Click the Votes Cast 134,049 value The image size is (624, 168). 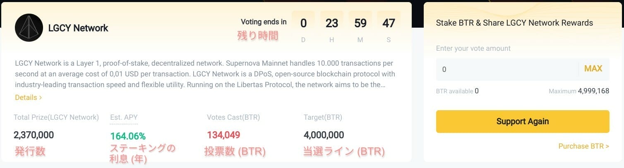point(223,135)
